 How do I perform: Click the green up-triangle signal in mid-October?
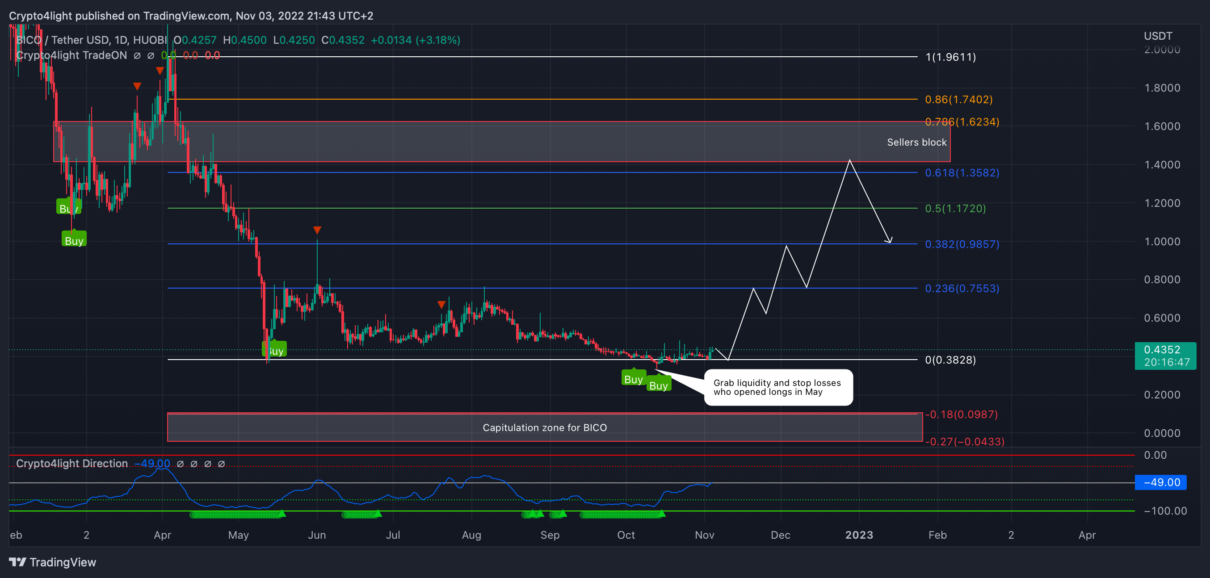click(661, 514)
